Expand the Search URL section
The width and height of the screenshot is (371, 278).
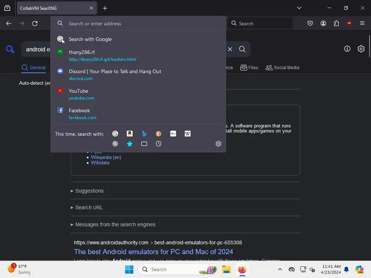[87, 207]
